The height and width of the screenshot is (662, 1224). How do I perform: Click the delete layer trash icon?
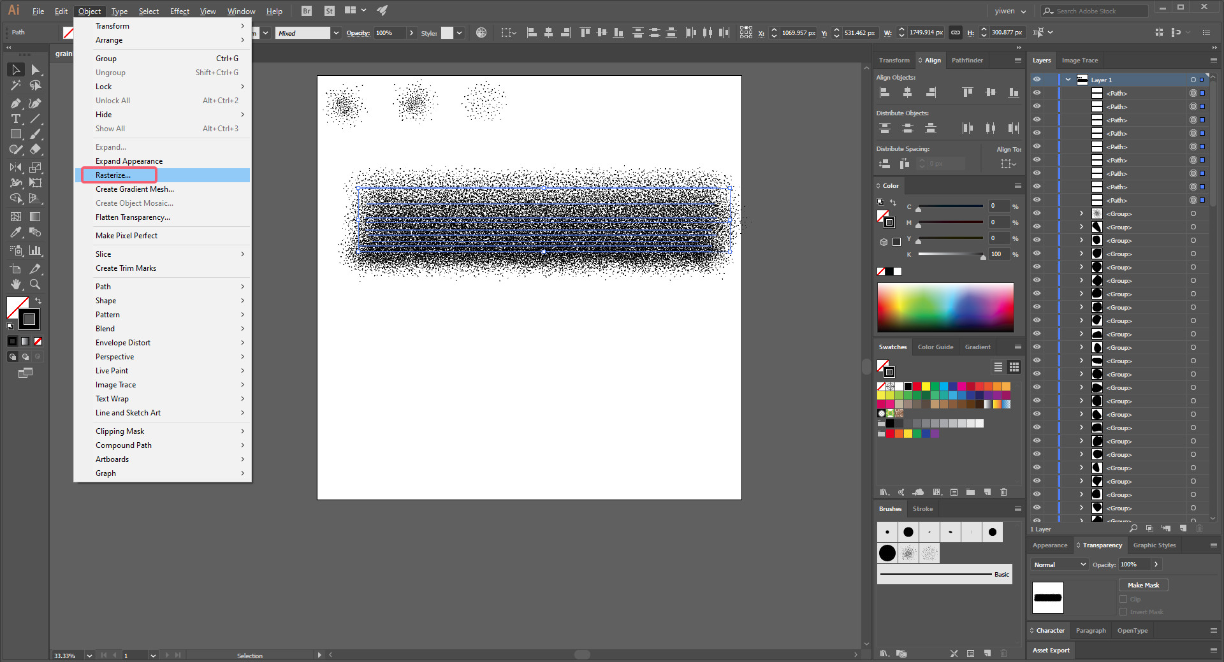1199,528
